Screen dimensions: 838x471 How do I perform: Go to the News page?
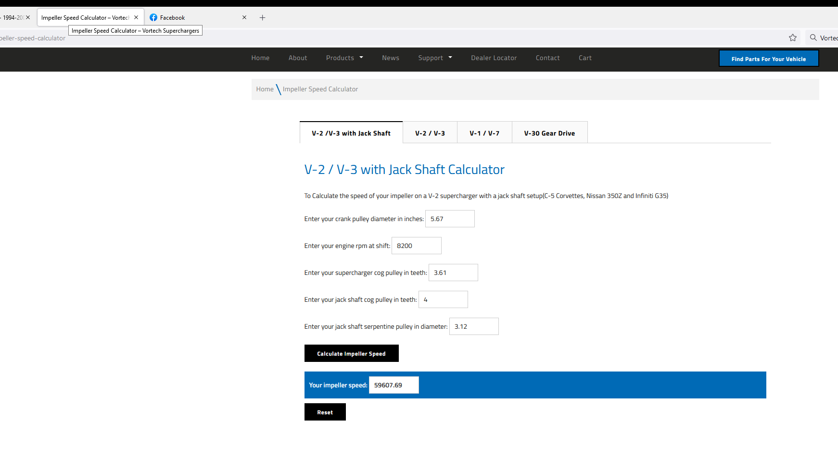390,58
